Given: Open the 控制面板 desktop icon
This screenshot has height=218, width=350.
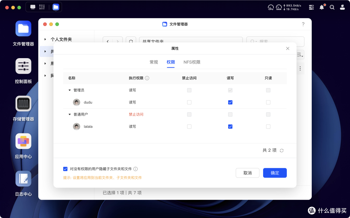Looking at the screenshot, I should point(23,66).
